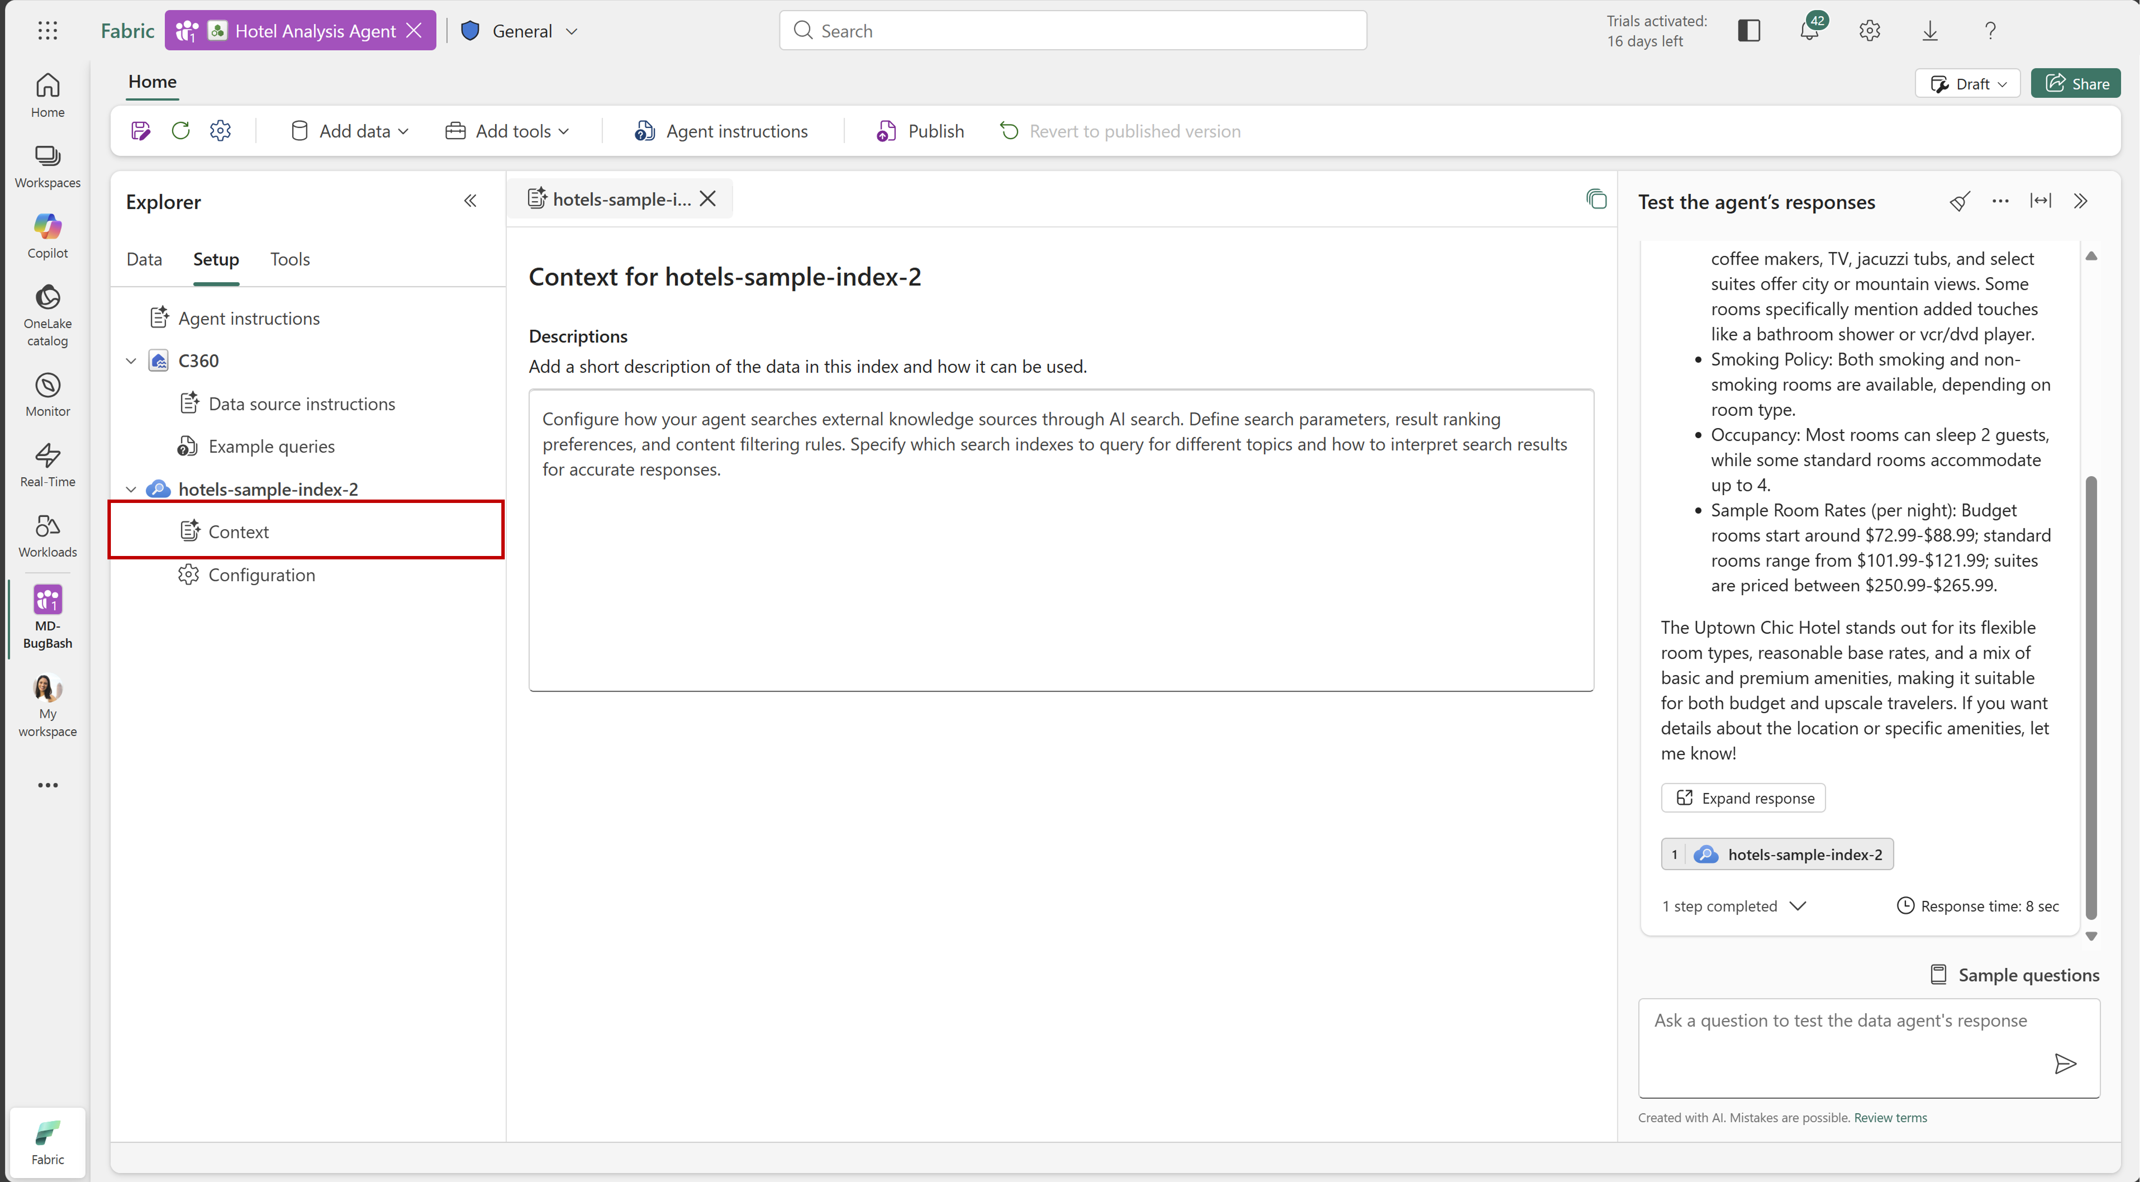
Task: Click Revert to published version
Action: 1120,130
